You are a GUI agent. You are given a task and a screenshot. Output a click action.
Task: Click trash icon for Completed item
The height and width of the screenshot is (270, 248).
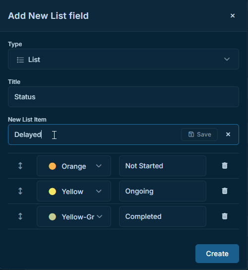[225, 216]
